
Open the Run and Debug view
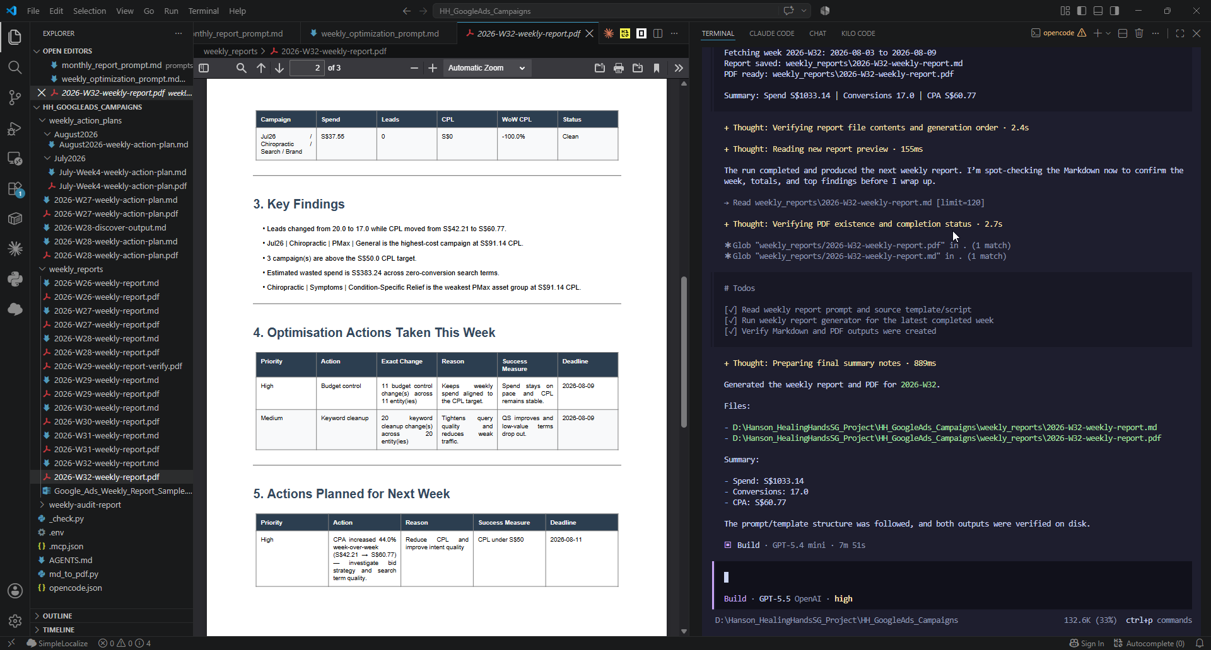[15, 128]
